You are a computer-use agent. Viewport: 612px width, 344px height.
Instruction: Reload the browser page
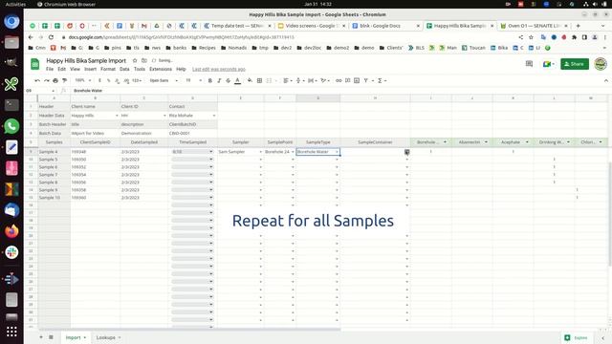click(51, 37)
